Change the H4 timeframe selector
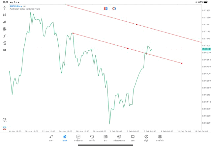The width and height of the screenshot is (211, 147). (5, 50)
